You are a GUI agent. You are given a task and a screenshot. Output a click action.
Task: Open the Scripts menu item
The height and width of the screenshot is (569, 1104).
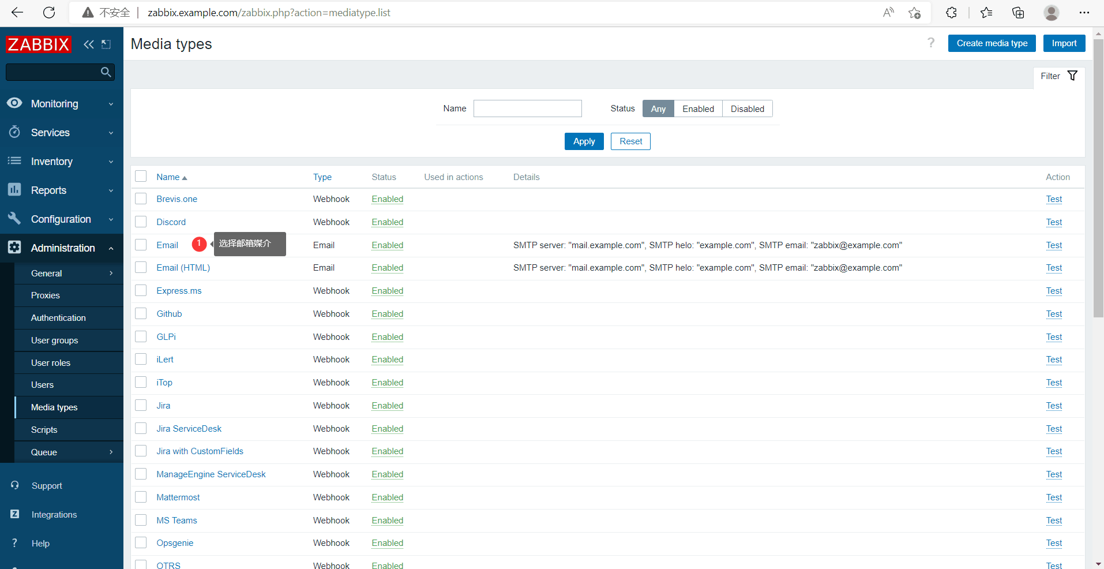(69, 430)
